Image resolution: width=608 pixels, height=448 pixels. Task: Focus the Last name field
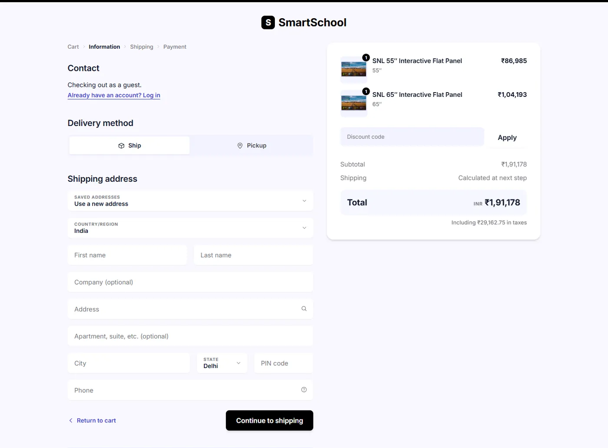(x=253, y=255)
